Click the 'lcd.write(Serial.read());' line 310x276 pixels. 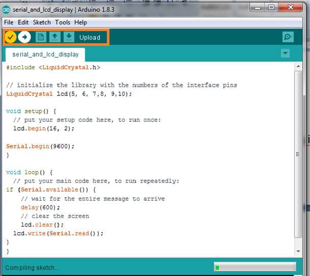click(x=58, y=234)
